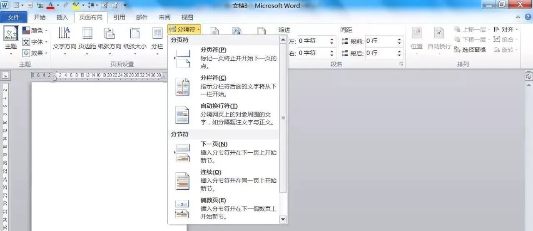Open the 段落 paragraph dialog launcher
The image size is (533, 231).
pos(401,64)
